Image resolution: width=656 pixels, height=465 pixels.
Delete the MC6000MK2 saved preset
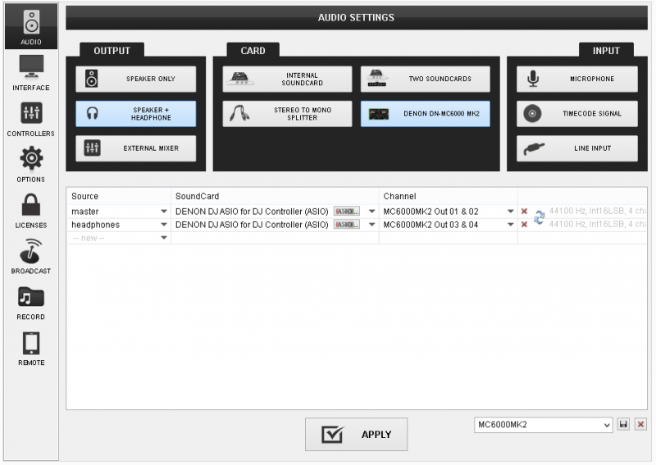pos(640,425)
